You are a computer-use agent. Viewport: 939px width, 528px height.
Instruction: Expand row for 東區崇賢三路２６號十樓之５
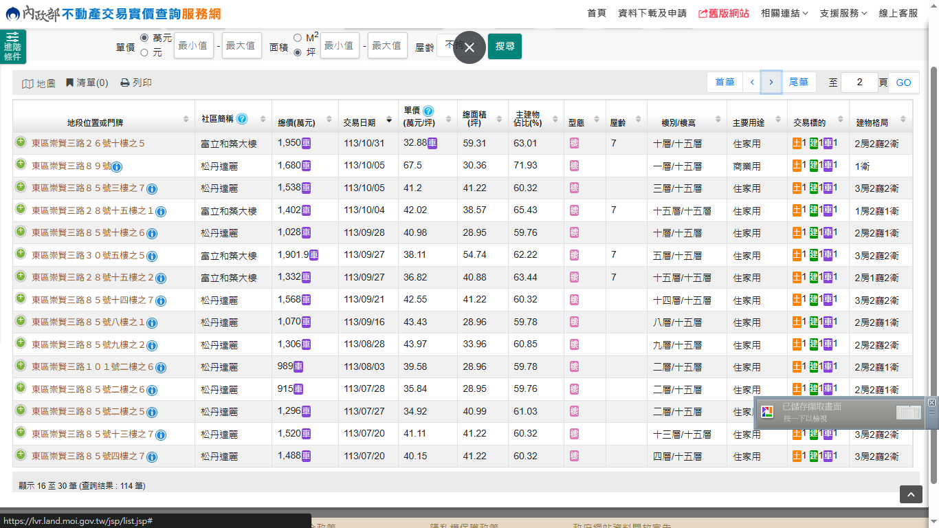click(21, 142)
